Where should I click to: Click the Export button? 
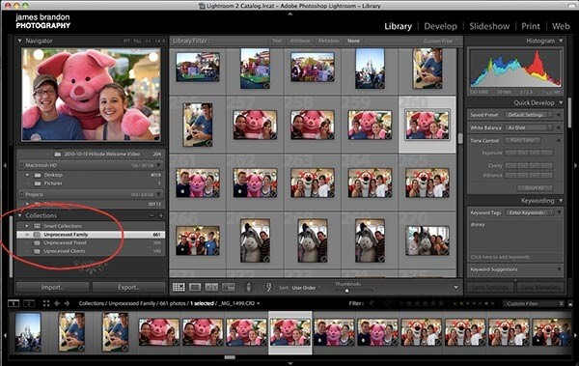[x=128, y=287]
